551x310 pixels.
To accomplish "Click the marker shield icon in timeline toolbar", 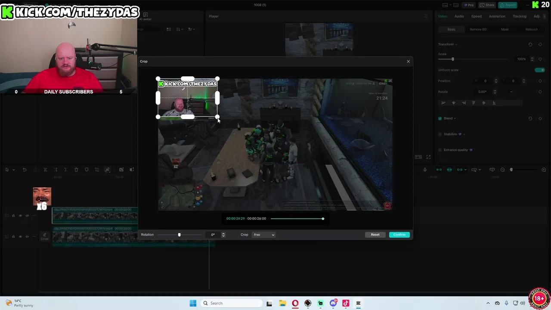I will click(87, 170).
